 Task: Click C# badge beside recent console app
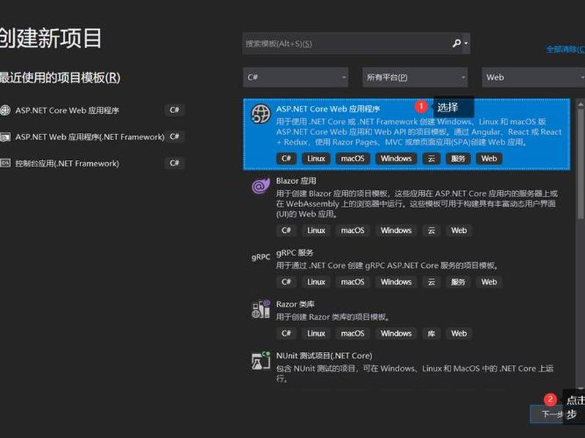pyautogui.click(x=174, y=163)
